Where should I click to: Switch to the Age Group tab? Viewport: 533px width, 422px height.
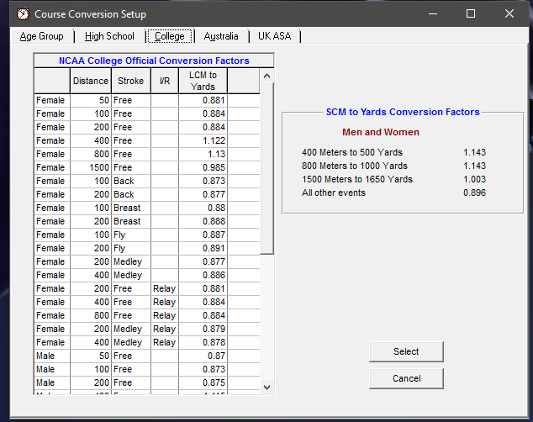click(41, 36)
